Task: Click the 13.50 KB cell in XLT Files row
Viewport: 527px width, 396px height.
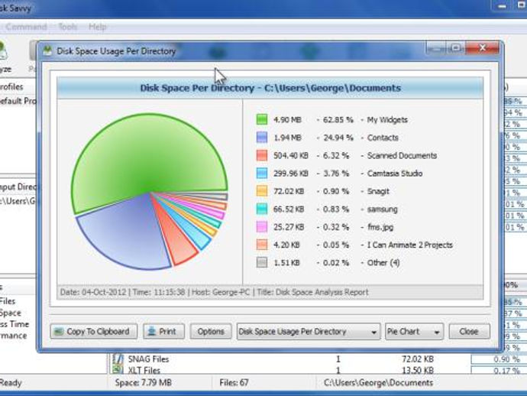Action: [x=418, y=370]
